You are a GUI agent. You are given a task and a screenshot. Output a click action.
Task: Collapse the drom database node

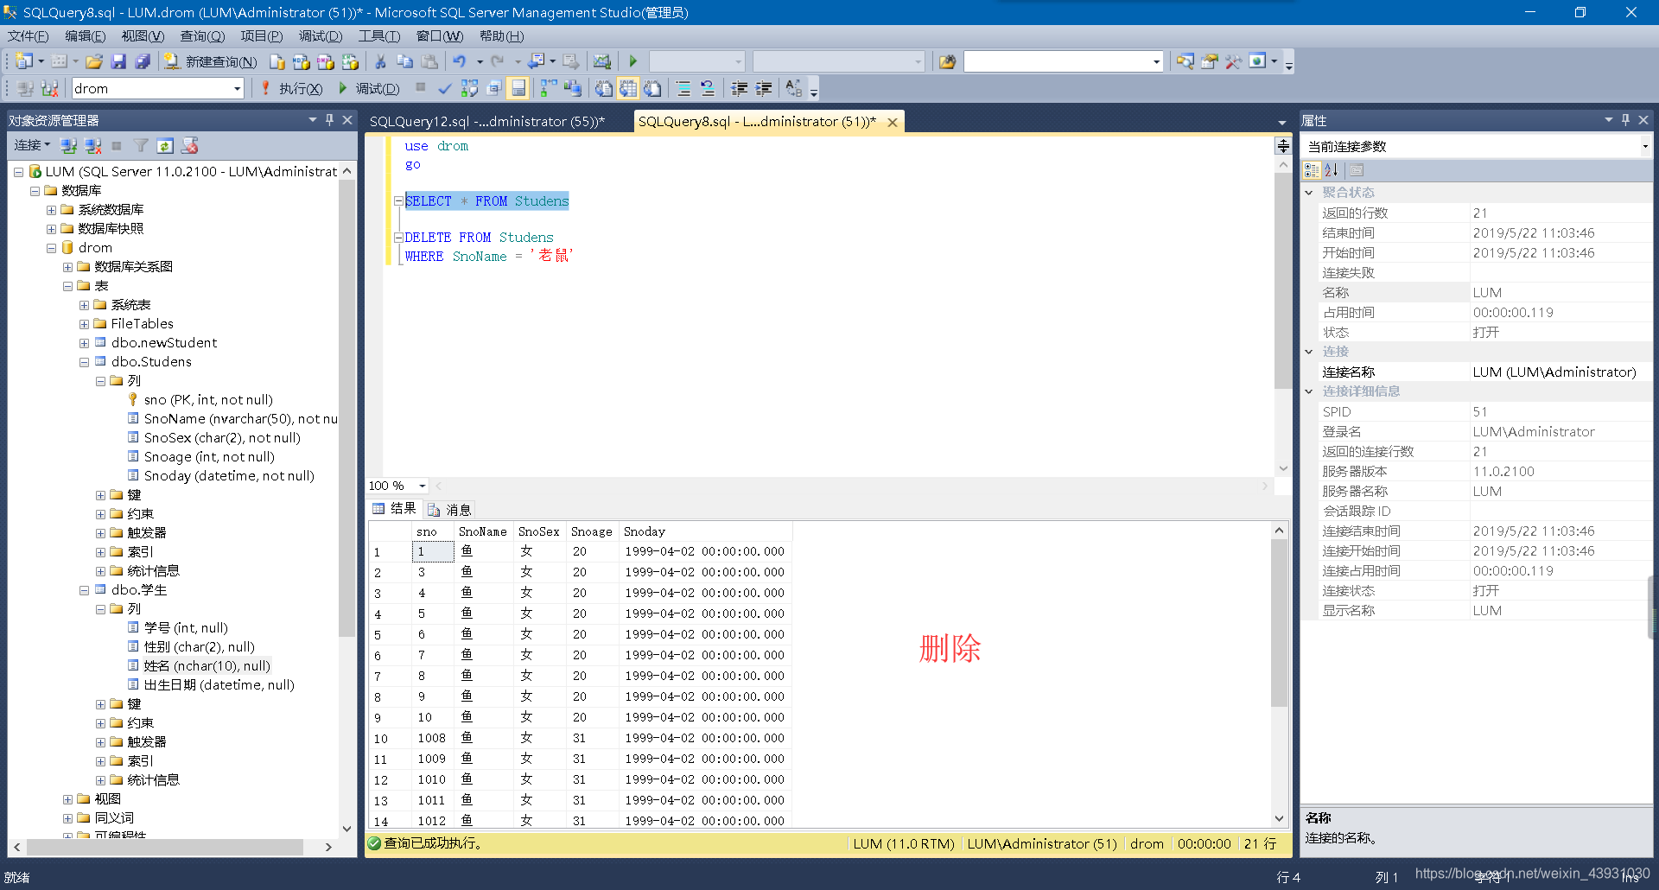click(x=51, y=248)
